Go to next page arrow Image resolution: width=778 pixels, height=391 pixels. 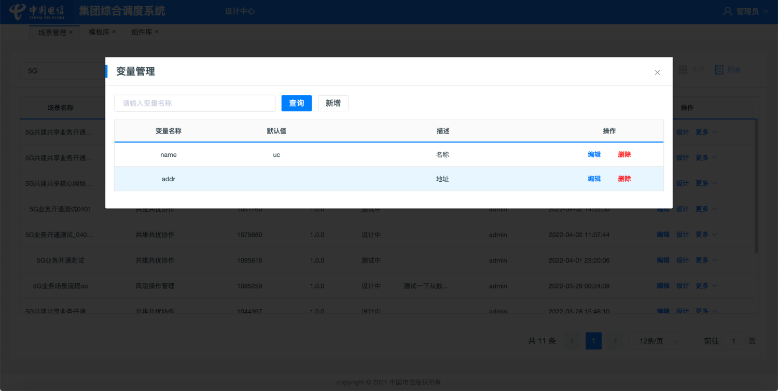point(615,341)
